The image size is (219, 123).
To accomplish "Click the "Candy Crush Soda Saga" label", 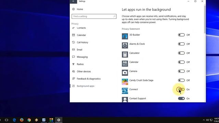I will tap(141, 80).
